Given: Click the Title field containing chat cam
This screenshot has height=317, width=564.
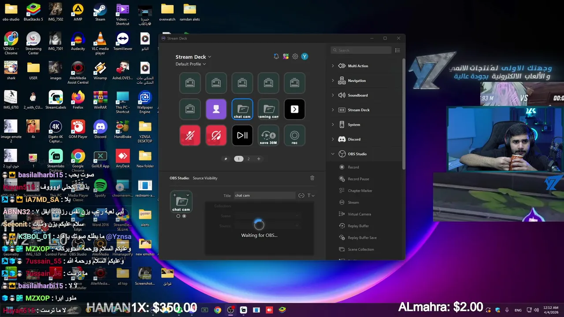Looking at the screenshot, I should point(264,195).
